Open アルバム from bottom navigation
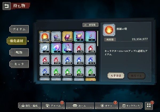160x112 pixels. [53, 106]
